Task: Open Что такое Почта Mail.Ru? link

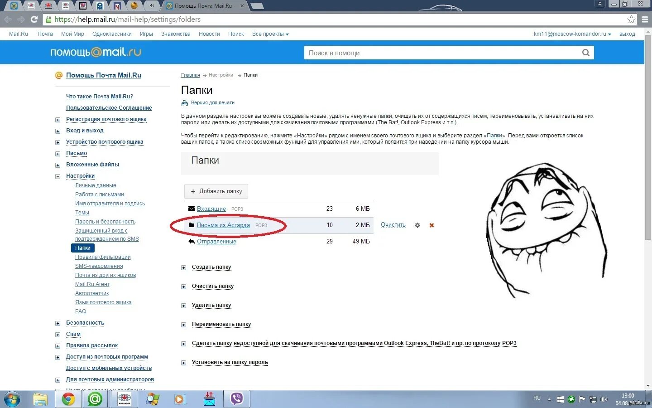Action: point(100,97)
